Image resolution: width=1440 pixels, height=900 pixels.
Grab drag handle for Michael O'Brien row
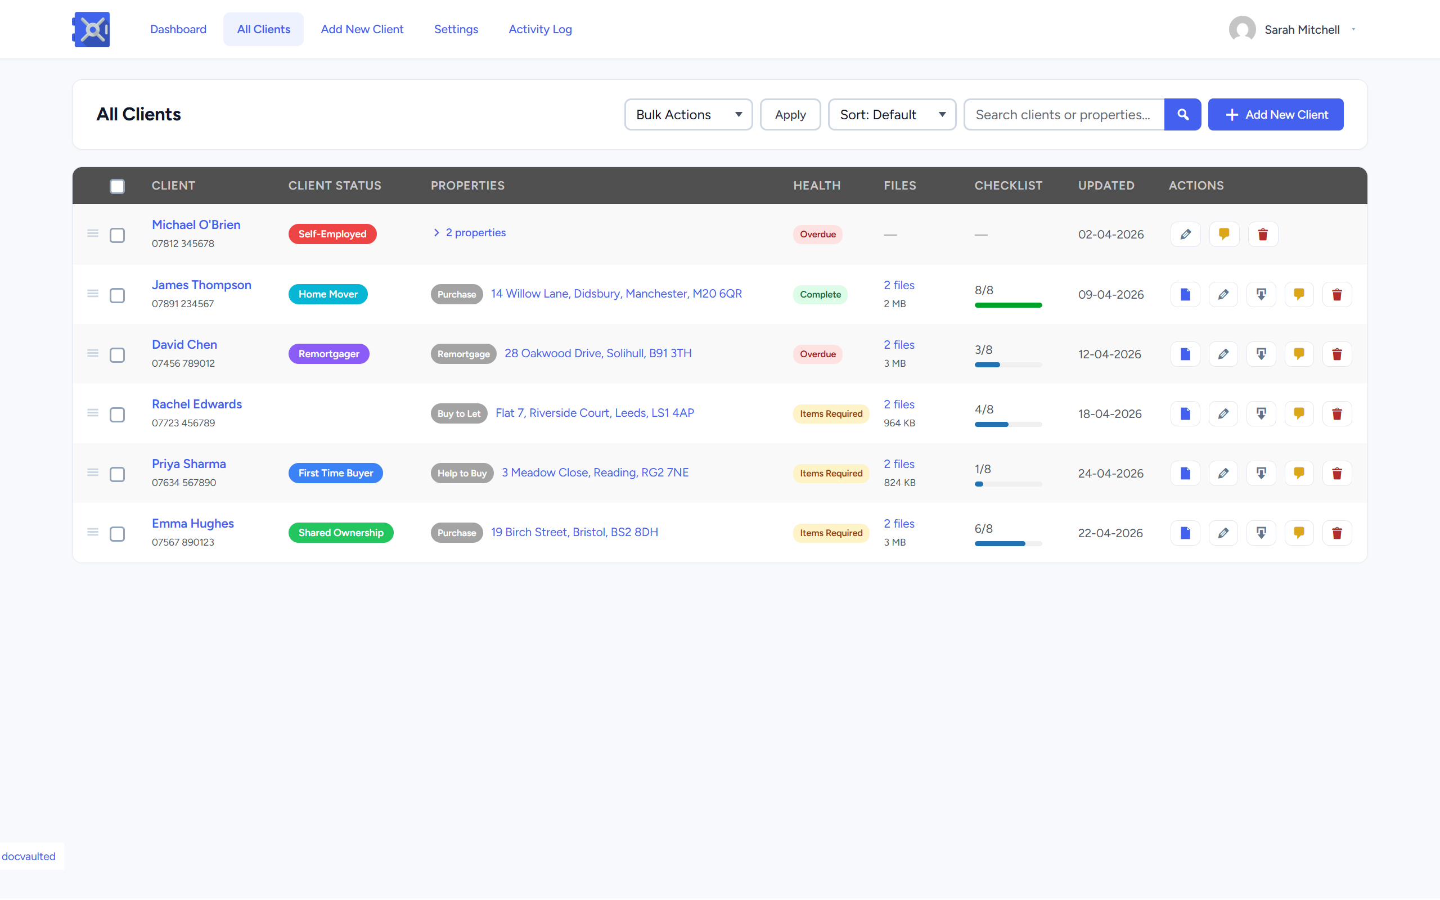pos(93,233)
